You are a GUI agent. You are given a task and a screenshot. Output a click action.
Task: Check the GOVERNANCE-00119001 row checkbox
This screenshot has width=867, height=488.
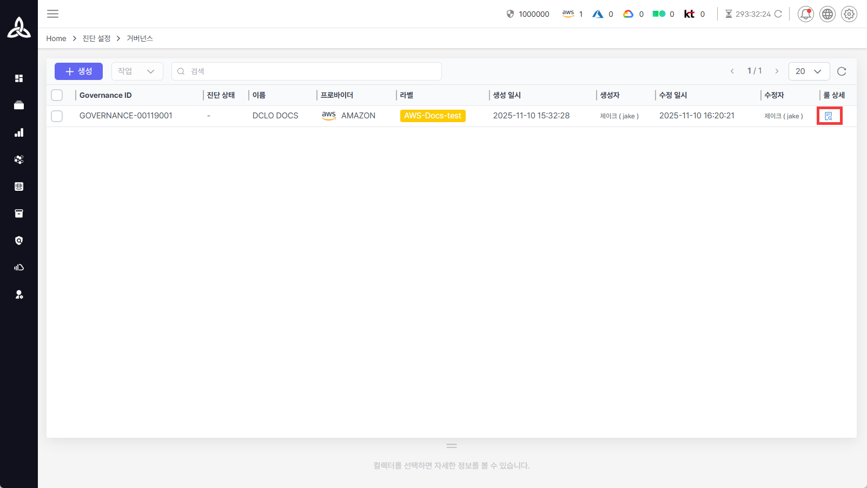click(x=57, y=116)
